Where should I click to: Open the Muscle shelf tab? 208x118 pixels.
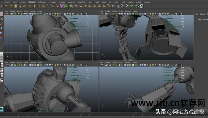pos(97,2)
